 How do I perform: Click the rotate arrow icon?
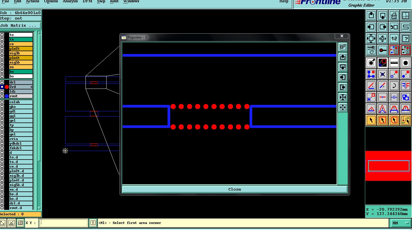(394, 86)
